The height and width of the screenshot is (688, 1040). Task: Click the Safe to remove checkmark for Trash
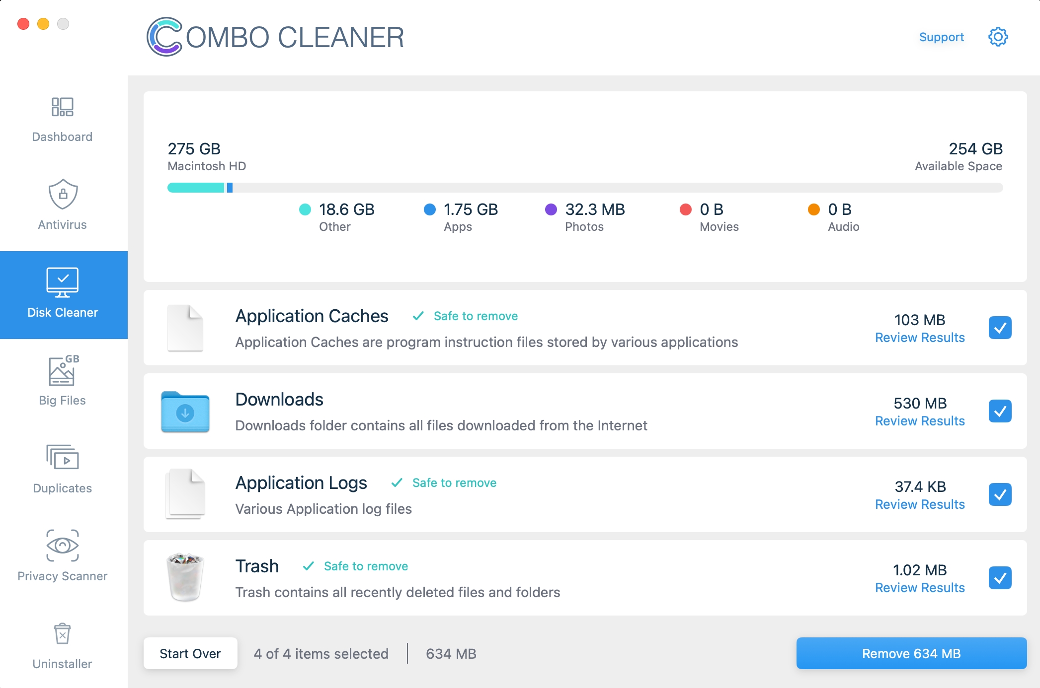[x=309, y=566]
